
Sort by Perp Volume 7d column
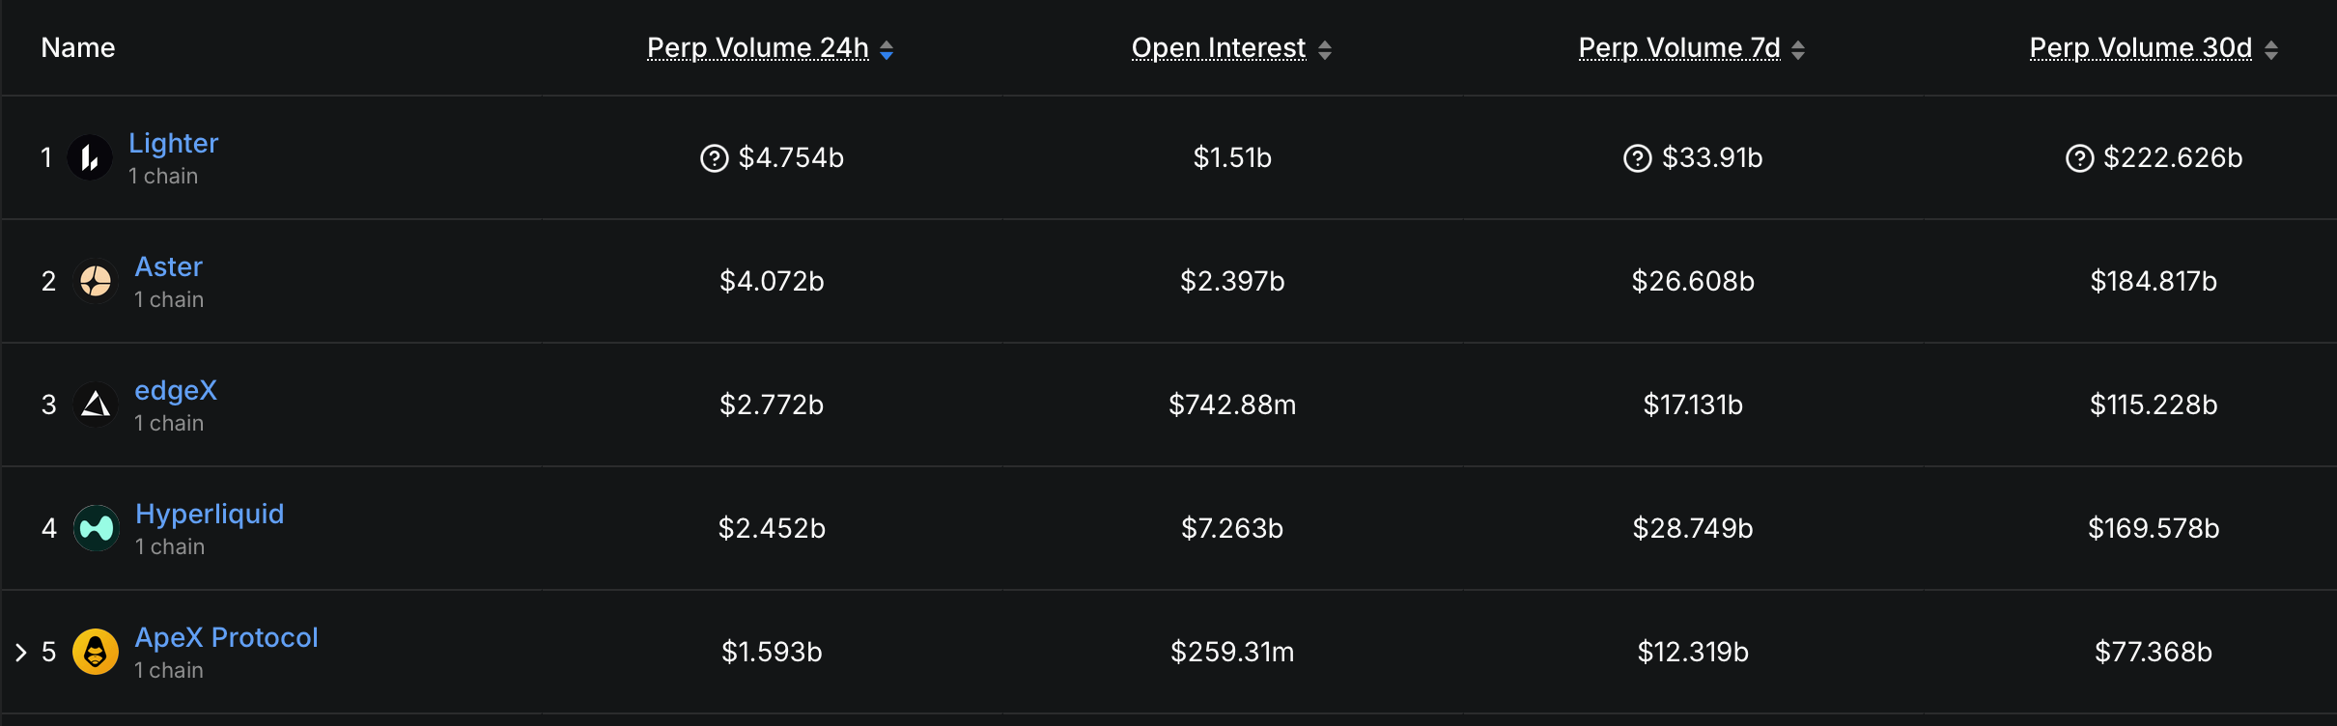(x=1679, y=48)
